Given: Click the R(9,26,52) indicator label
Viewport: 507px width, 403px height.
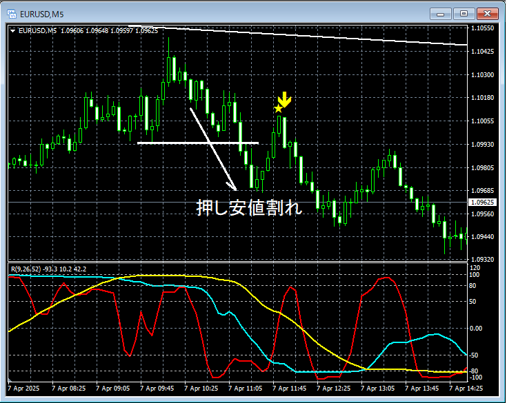Looking at the screenshot, I should pyautogui.click(x=48, y=269).
